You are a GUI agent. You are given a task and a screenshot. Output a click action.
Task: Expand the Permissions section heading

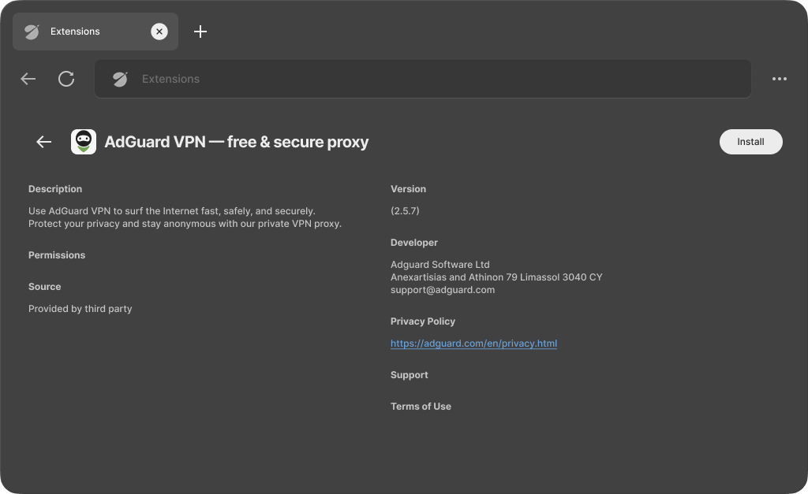pos(57,255)
